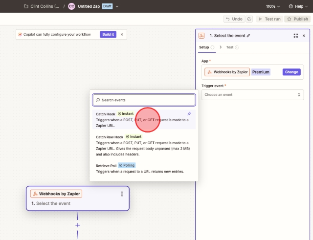This screenshot has width=313, height=240.
Task: Click the Webhooks icon in panel header
Action: coord(201,36)
